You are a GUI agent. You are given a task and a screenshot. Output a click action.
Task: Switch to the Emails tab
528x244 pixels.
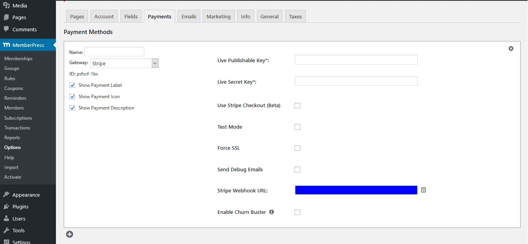click(x=189, y=16)
